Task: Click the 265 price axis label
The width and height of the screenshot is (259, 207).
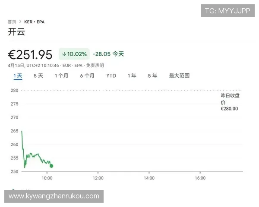Action: [x=14, y=131]
